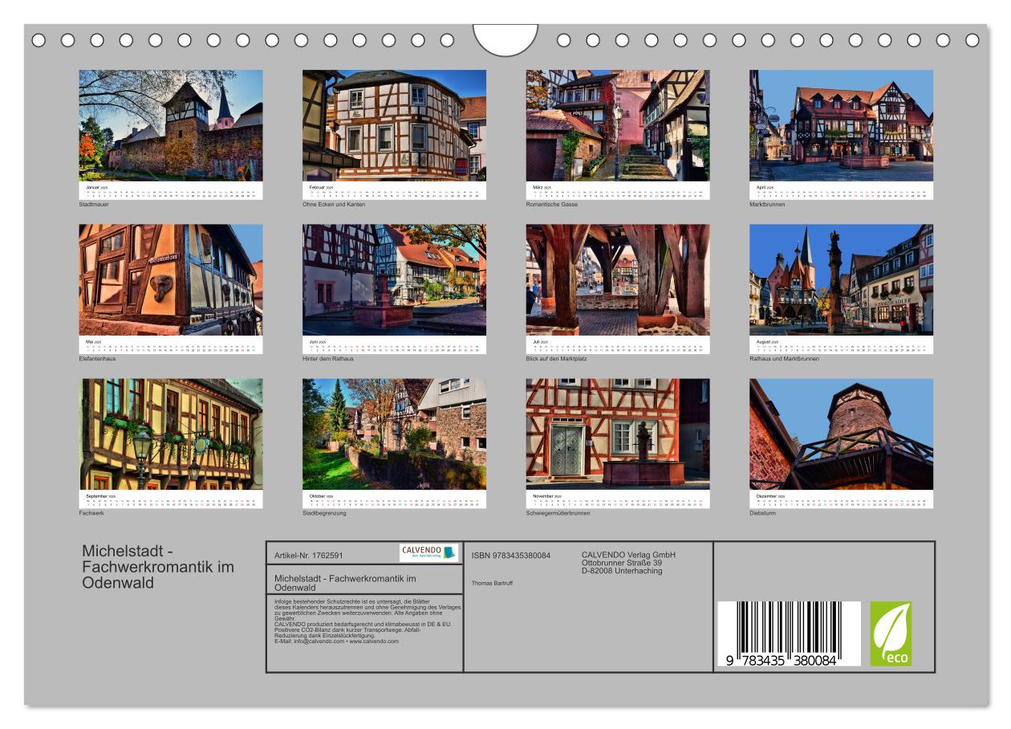The image size is (1011, 729).
Task: Click the caption 'Marktbrunnen' under April
Action: click(767, 205)
